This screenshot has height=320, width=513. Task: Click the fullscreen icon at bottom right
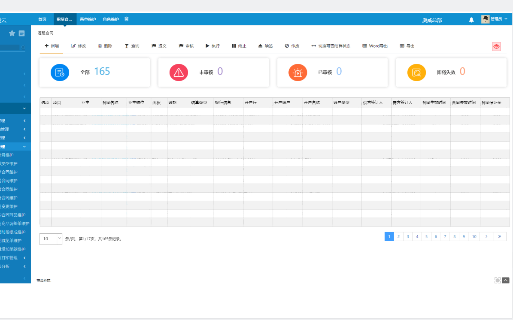[498, 280]
